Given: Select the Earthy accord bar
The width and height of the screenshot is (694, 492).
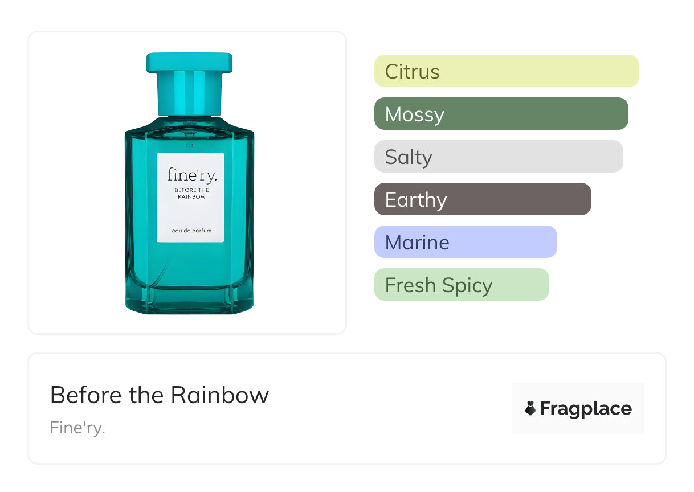Looking at the screenshot, I should (x=482, y=199).
